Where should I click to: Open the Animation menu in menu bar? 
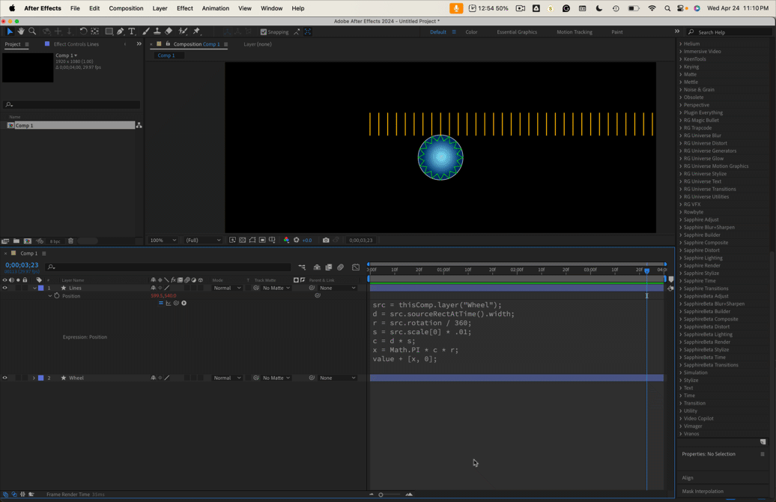(215, 8)
